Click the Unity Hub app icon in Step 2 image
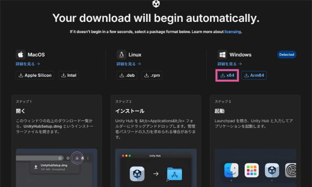Image resolution: width=312 pixels, height=187 pixels. [x=137, y=174]
